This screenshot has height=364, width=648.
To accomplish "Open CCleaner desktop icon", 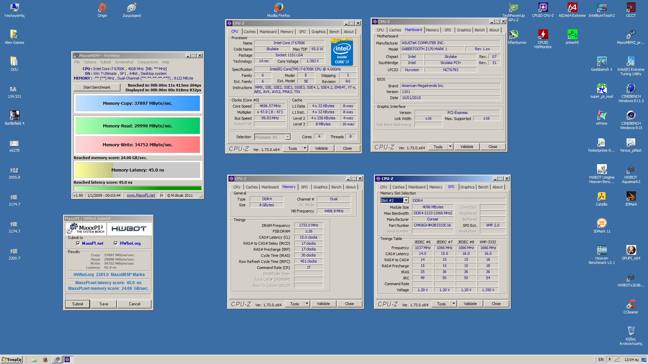I will point(631,306).
